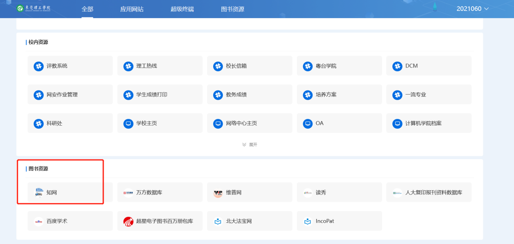The height and width of the screenshot is (244, 514).
Task: Open the 学生成绩打印 link
Action: (160, 95)
